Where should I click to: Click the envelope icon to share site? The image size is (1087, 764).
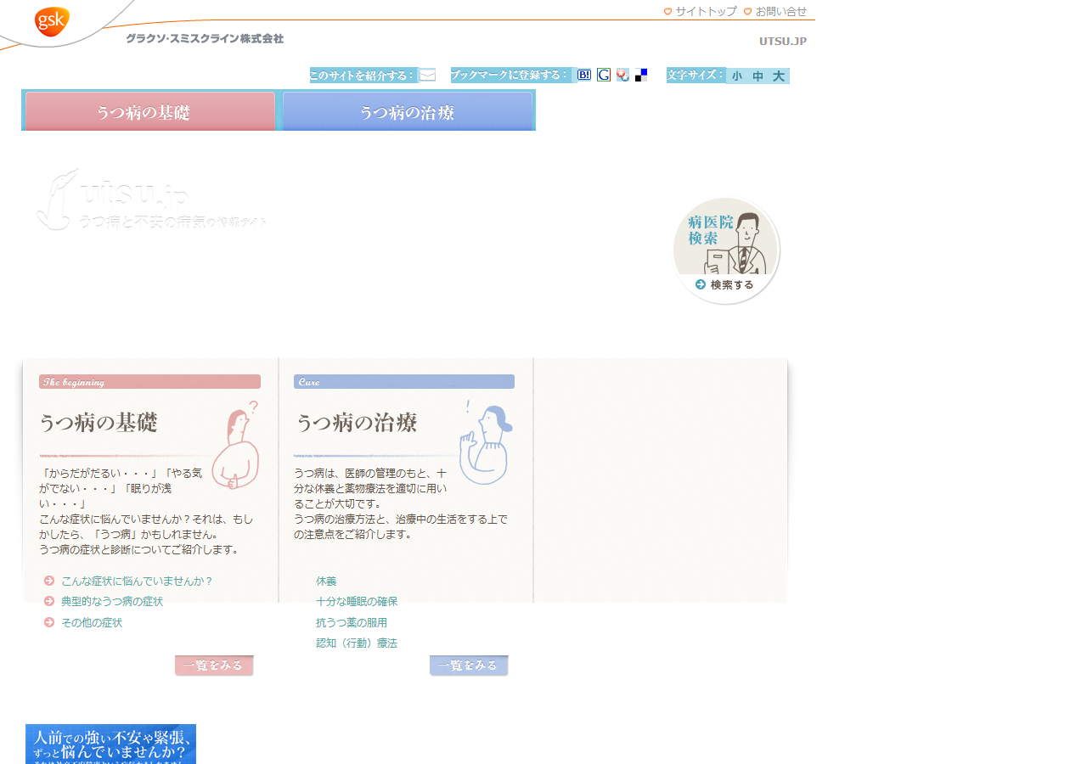pyautogui.click(x=427, y=75)
